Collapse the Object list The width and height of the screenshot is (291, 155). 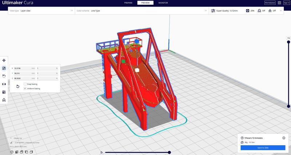[x=11, y=138]
